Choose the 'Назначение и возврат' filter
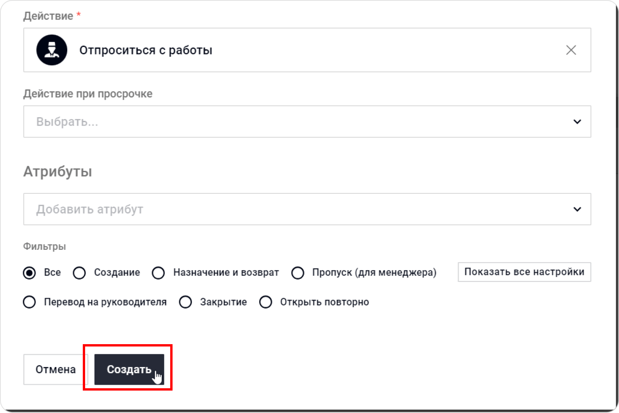This screenshot has width=619, height=413. [159, 273]
